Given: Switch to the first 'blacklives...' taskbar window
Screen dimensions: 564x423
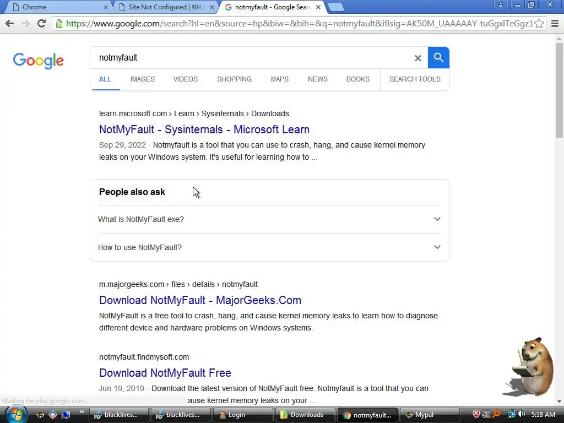Looking at the screenshot, I should point(119,415).
